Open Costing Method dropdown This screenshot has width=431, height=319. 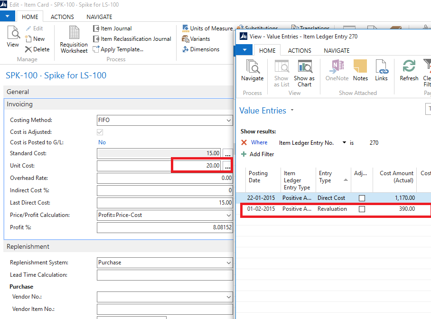pos(229,120)
